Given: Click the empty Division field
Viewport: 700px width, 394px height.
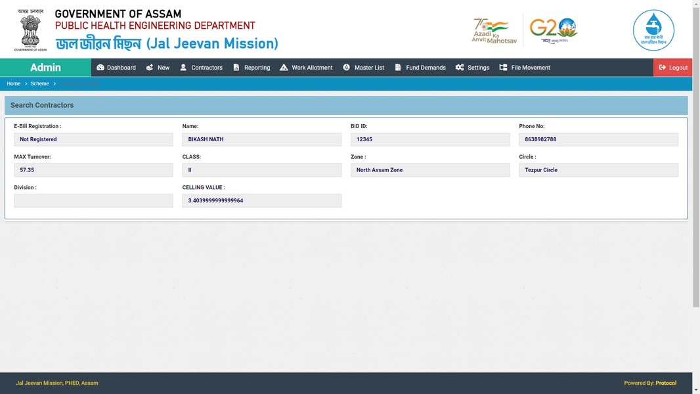Looking at the screenshot, I should pyautogui.click(x=93, y=200).
